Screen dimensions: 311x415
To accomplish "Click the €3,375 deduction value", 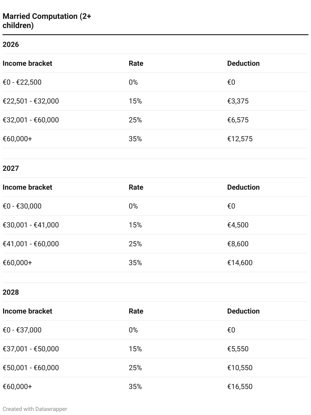I will pos(238,101).
